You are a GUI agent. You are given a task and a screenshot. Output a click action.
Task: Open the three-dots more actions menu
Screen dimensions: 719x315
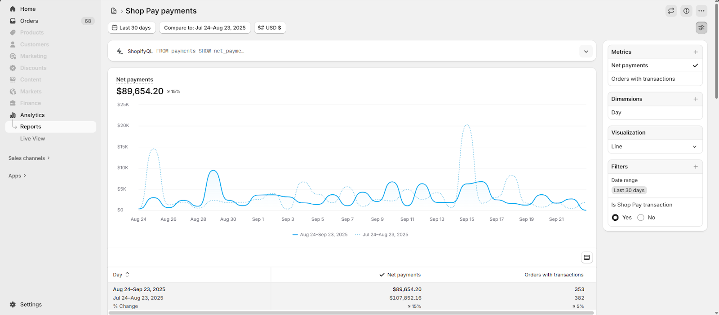[701, 11]
